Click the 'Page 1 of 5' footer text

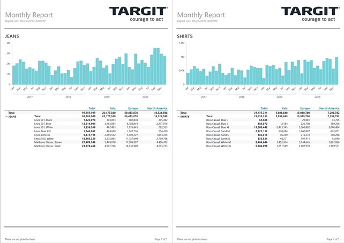pyautogui.click(x=161, y=239)
